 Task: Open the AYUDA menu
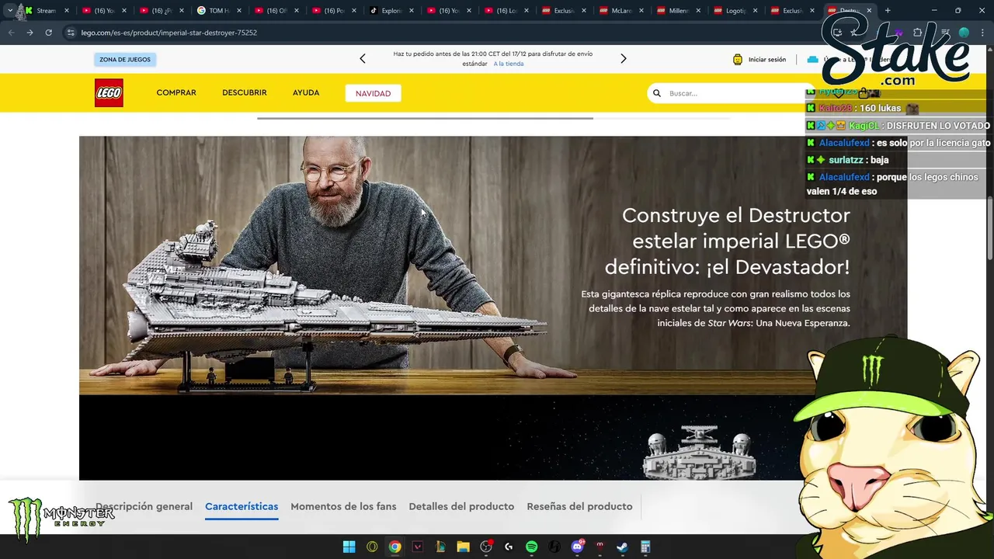[306, 92]
